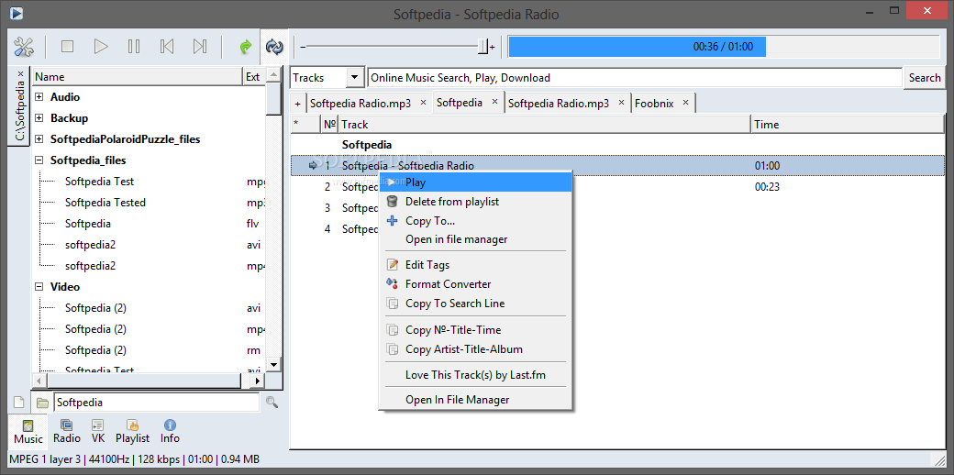954x475 pixels.
Task: Click the magnifier filter search icon
Action: tap(272, 402)
